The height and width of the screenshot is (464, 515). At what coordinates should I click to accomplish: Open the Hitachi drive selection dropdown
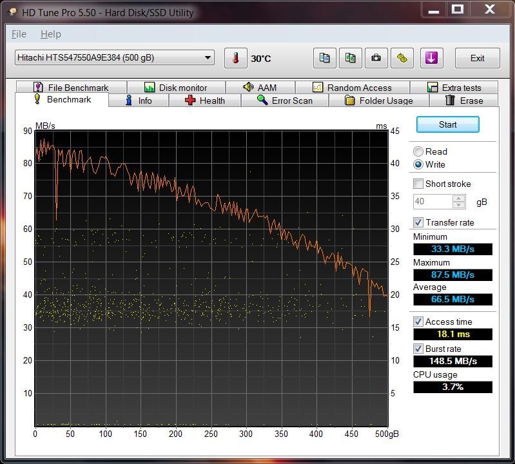coord(114,58)
